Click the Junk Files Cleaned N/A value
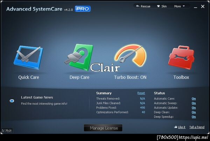The image size is (210, 141). click(x=142, y=103)
